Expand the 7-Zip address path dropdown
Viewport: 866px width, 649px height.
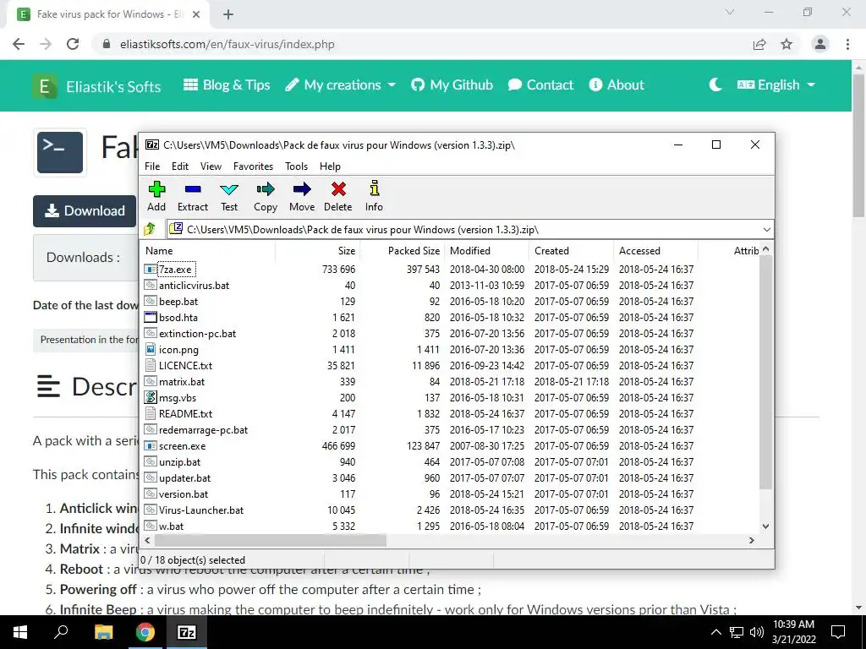click(x=766, y=230)
